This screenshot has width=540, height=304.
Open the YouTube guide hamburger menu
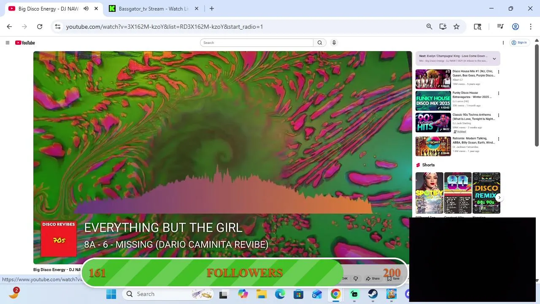(7, 43)
